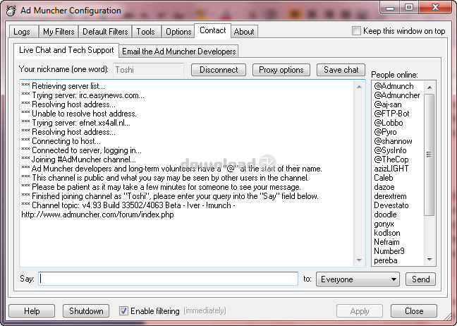Select doodle in the user list

[385, 215]
